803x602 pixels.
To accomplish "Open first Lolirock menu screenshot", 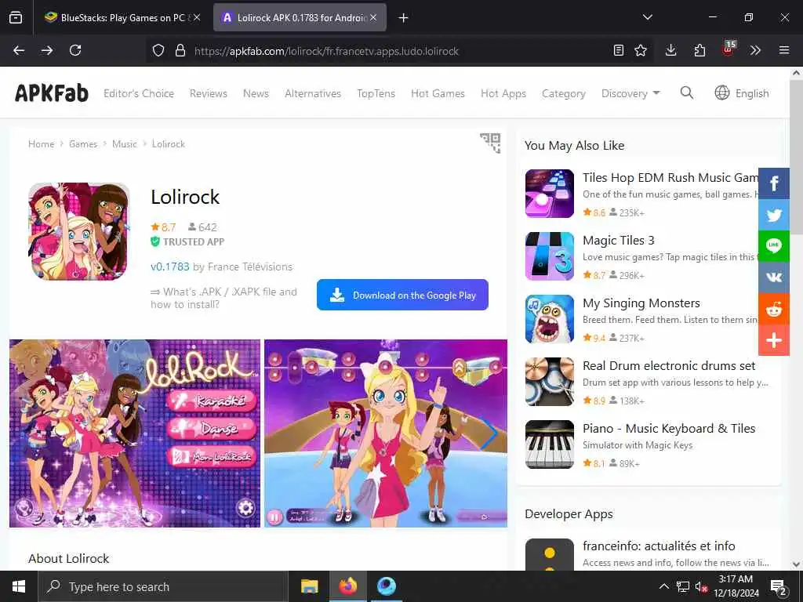I will tap(135, 433).
